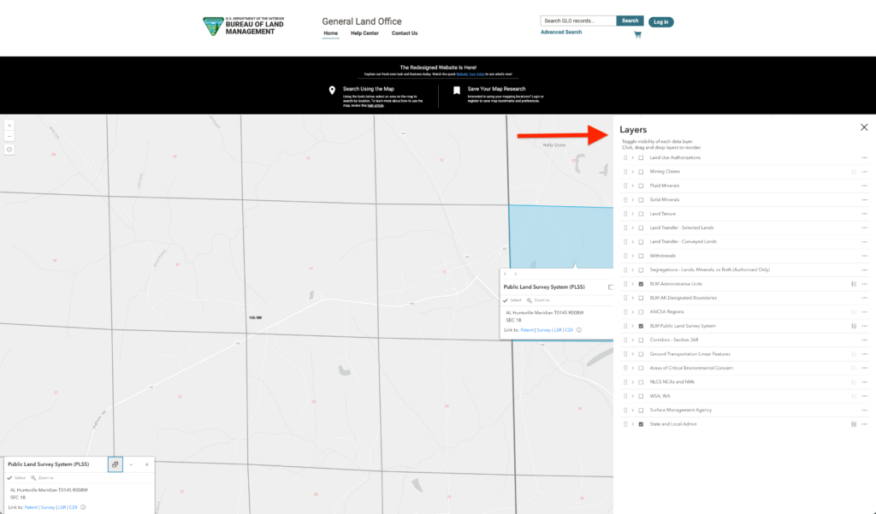Expand Ground Transportation Linear Features layer
Viewport: 876px width, 514px height.
tap(633, 354)
